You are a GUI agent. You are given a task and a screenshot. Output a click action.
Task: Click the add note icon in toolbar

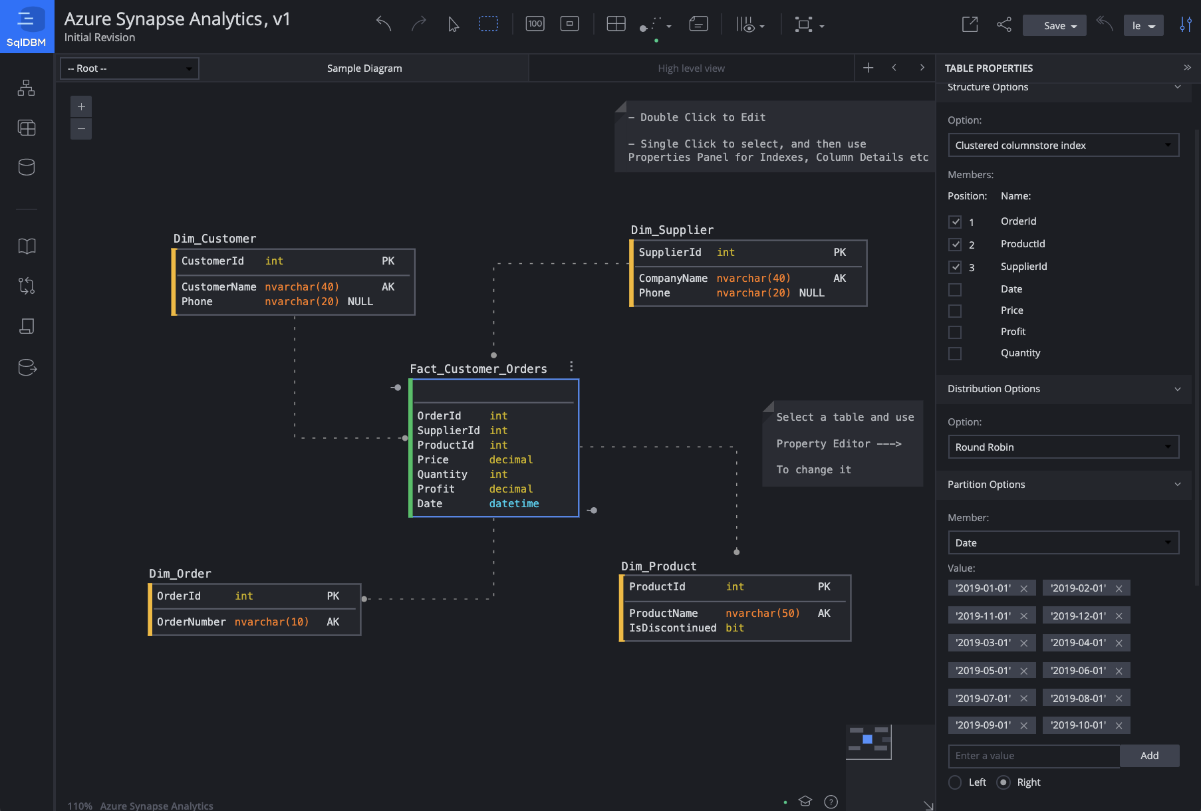tap(699, 23)
